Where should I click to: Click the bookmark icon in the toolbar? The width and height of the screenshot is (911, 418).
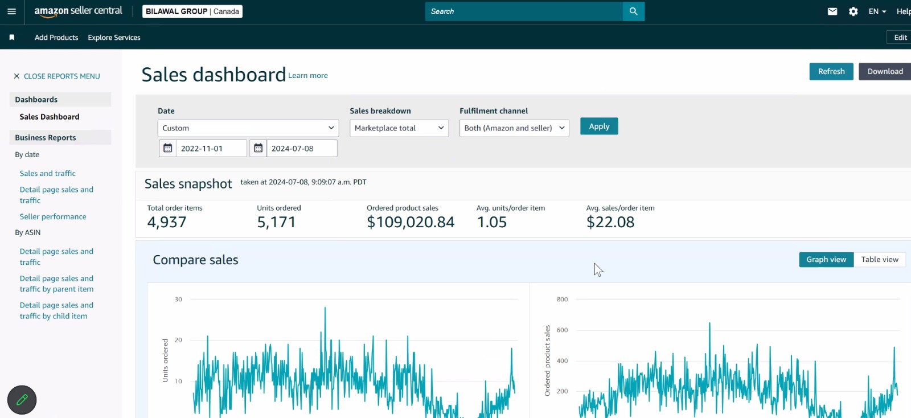coord(12,38)
